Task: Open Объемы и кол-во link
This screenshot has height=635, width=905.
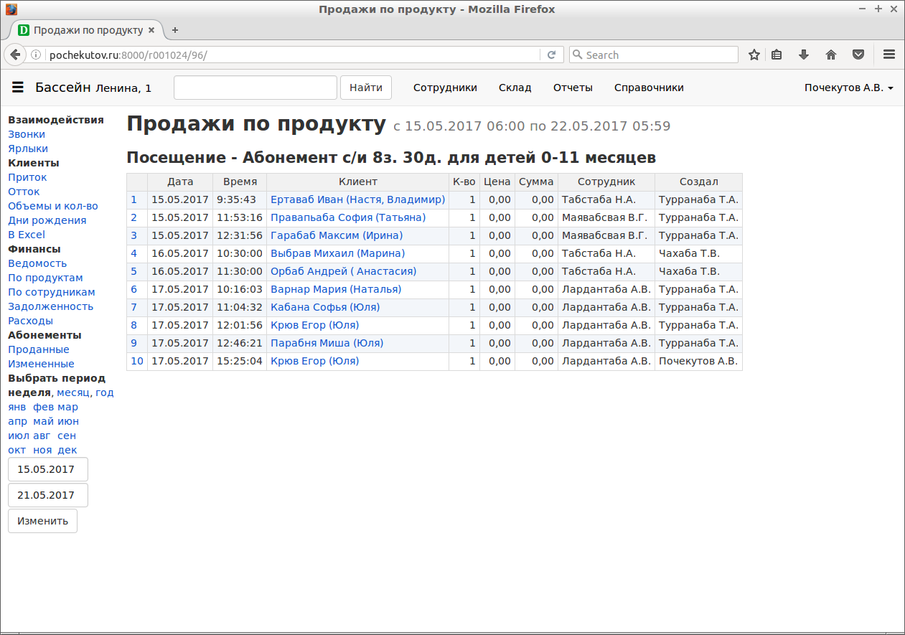Action: [x=53, y=206]
